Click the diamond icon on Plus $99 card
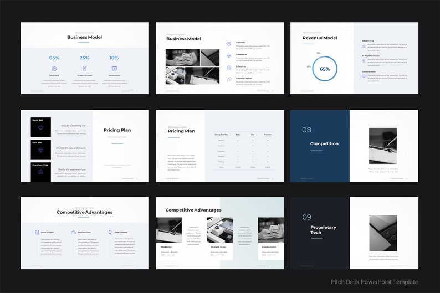Viewport: 440px width, 293px height. coord(40,150)
